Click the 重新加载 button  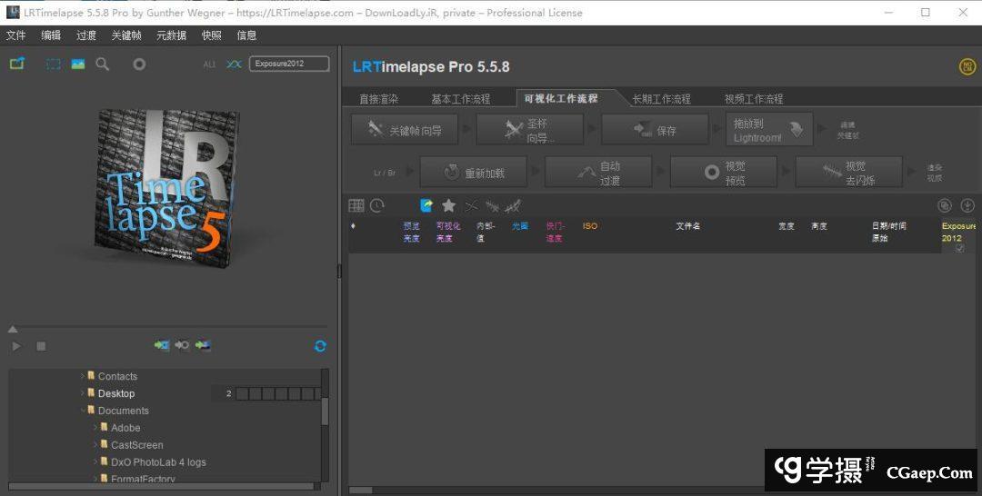[x=474, y=172]
